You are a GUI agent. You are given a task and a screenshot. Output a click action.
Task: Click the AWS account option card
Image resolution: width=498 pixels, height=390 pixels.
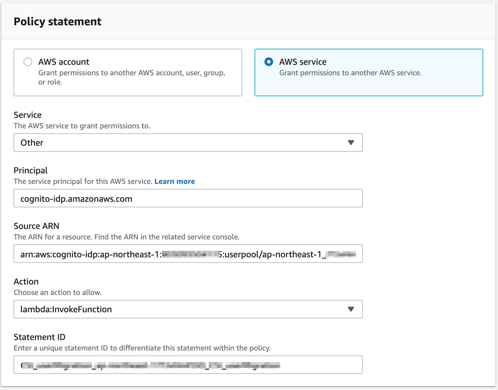[x=128, y=73]
